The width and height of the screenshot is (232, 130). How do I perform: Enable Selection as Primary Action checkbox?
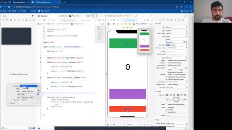(x=166, y=60)
